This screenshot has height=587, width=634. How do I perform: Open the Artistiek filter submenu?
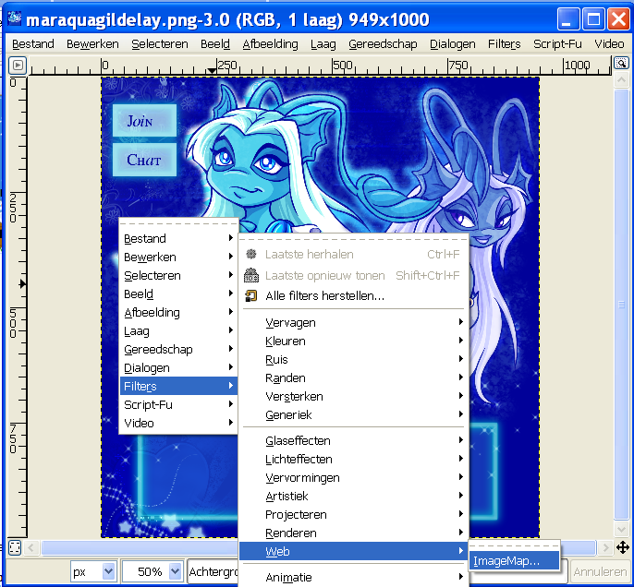pos(353,497)
